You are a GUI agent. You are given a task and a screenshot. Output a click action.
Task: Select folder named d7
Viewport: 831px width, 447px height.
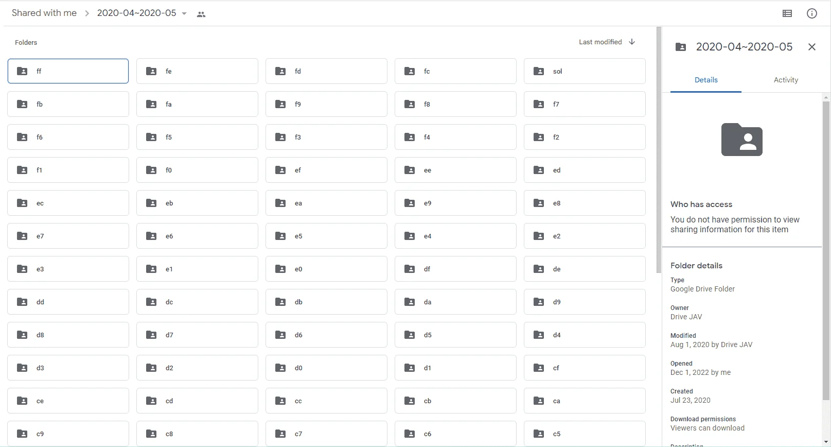[x=197, y=335]
